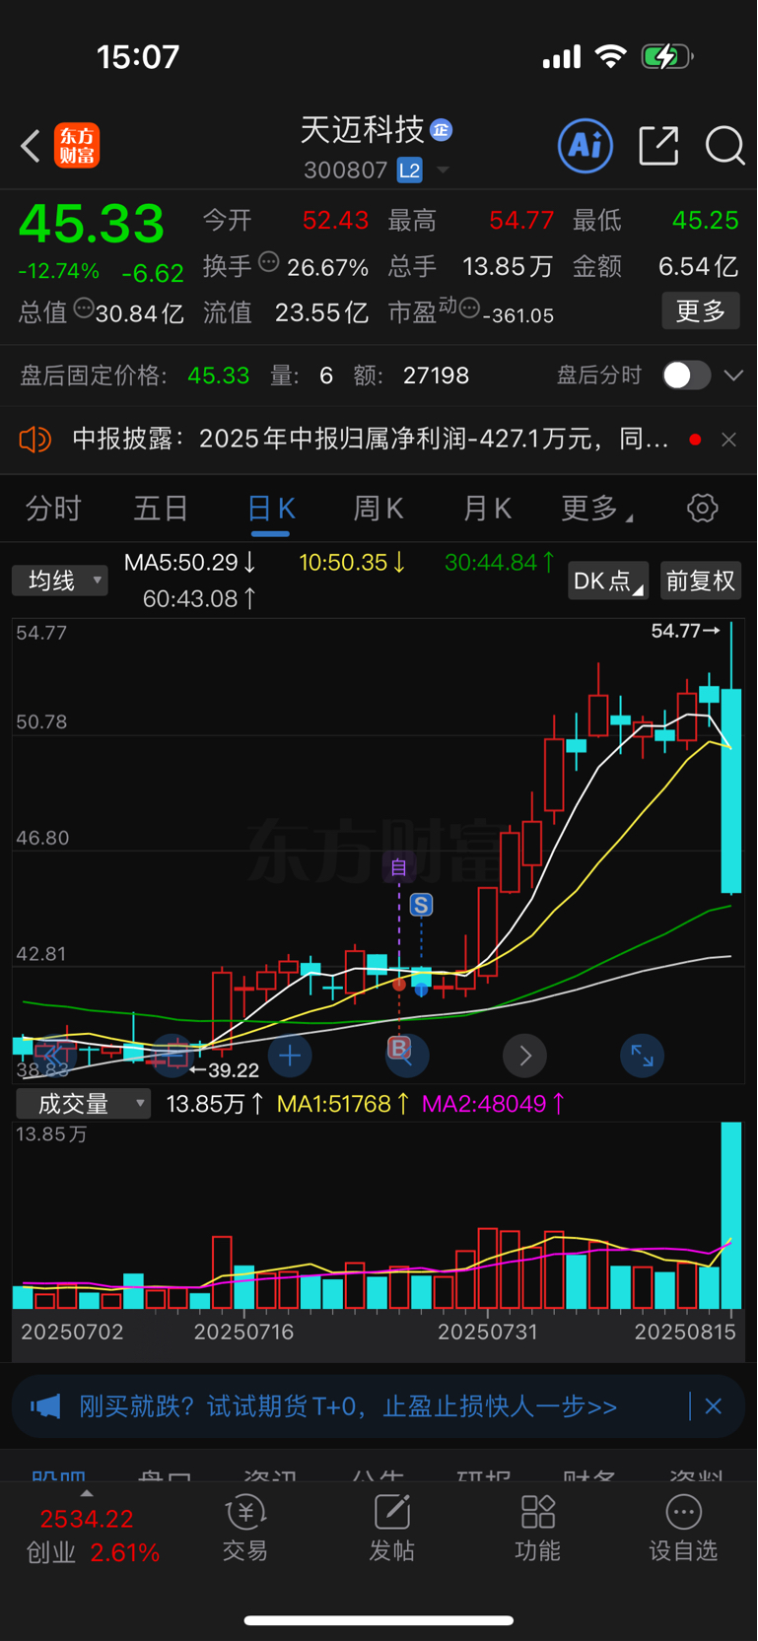Tap the megaphone ad icon
The height and width of the screenshot is (1641, 758).
(45, 1406)
